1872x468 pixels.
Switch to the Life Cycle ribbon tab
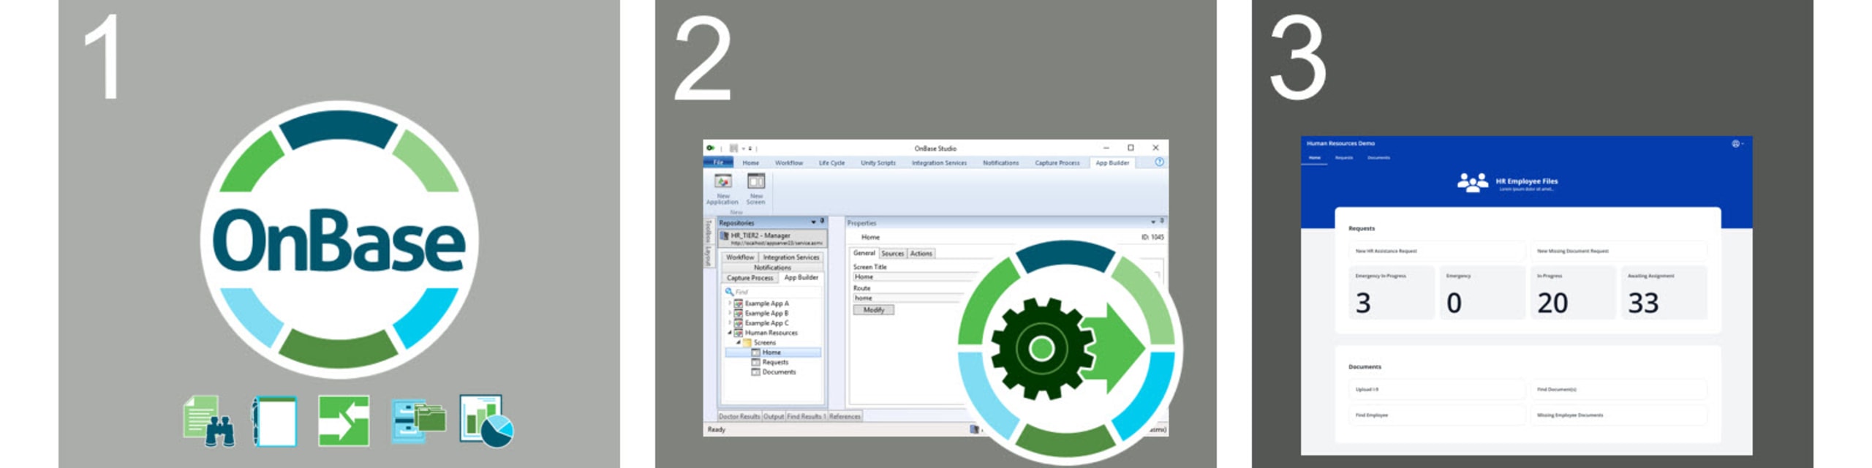point(831,163)
